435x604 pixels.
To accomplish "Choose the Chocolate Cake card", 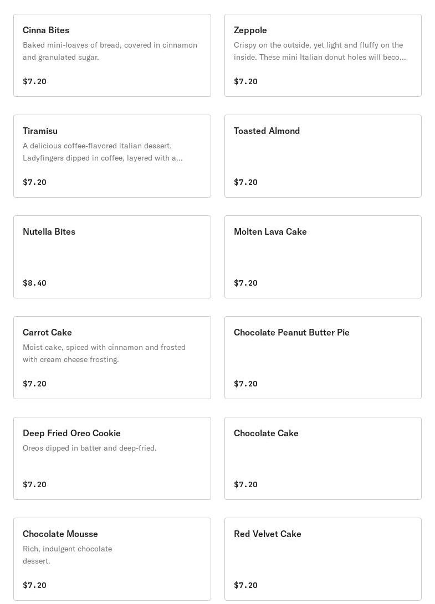I will pos(323,458).
